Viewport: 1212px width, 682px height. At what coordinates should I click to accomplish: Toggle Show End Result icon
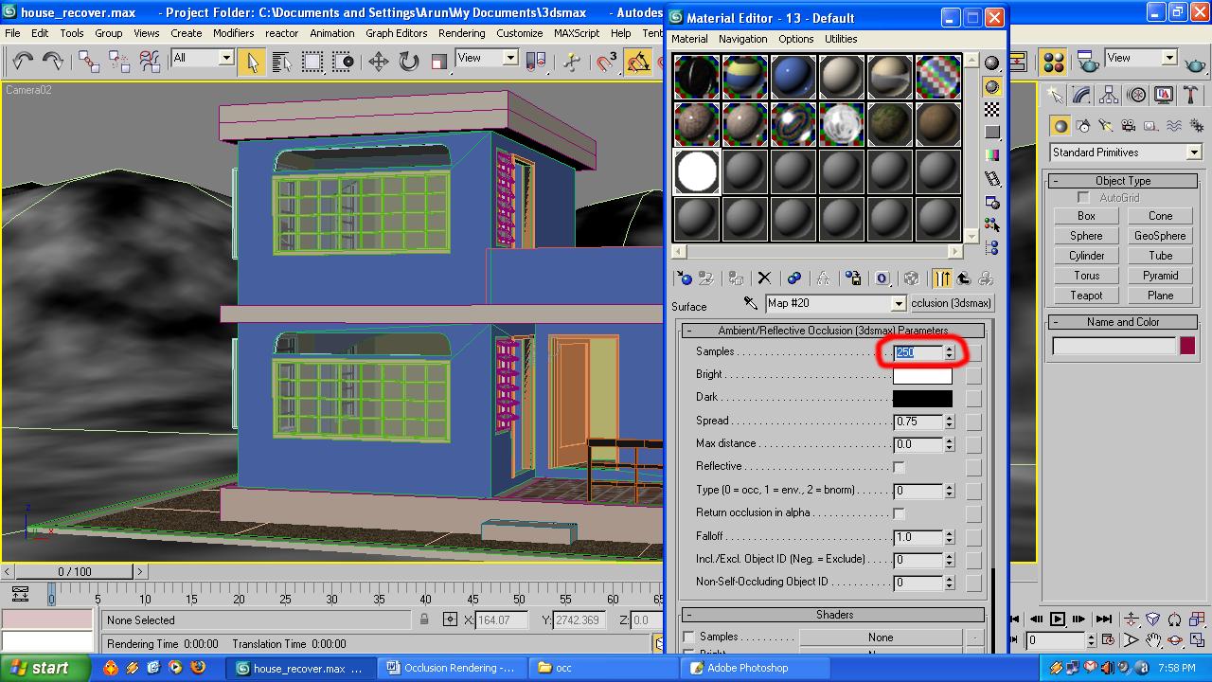pos(941,278)
